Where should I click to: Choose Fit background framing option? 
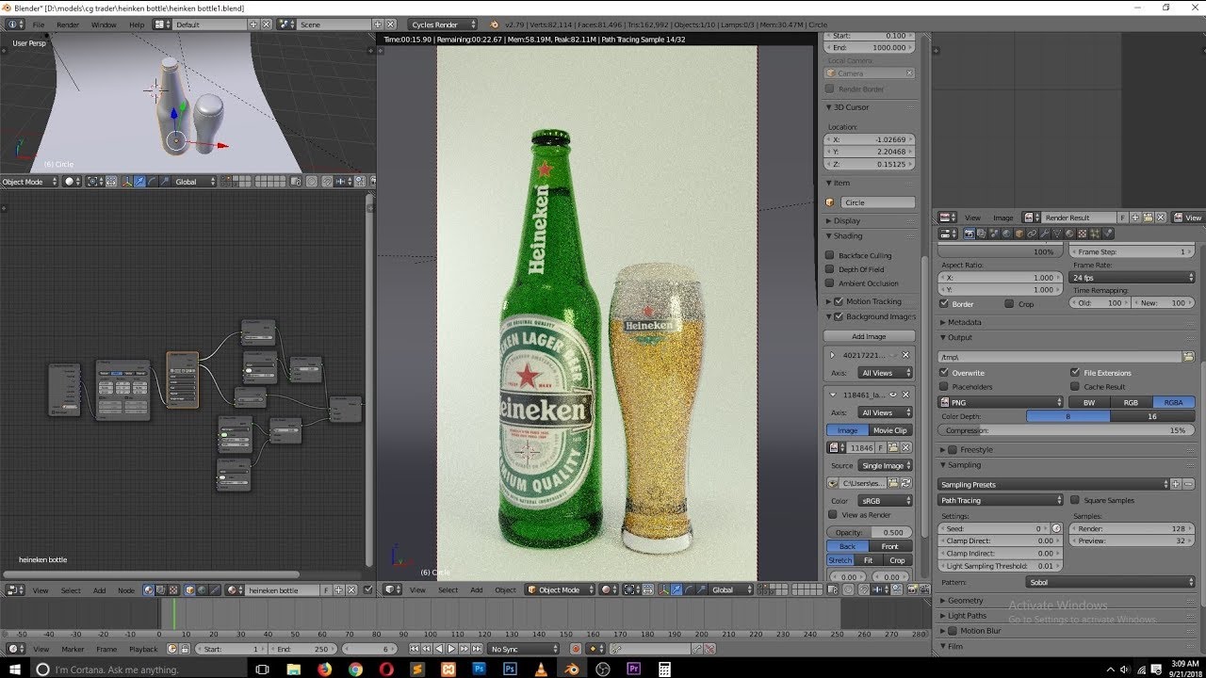click(x=868, y=560)
